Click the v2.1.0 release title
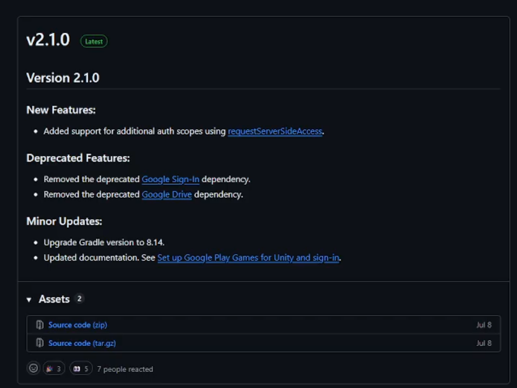The height and width of the screenshot is (388, 517). point(48,40)
